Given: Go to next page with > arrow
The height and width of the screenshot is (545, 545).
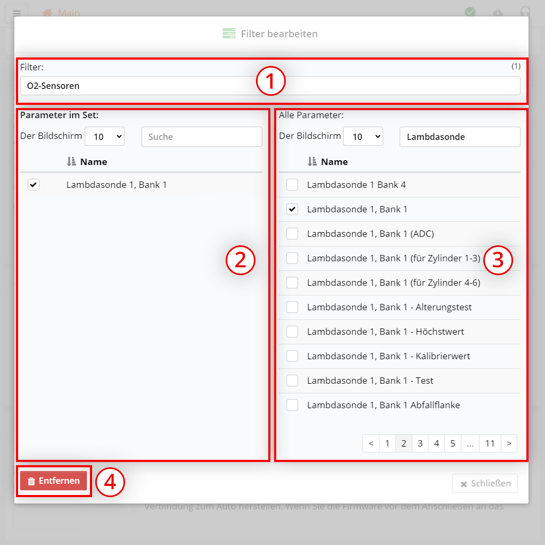Looking at the screenshot, I should point(509,443).
